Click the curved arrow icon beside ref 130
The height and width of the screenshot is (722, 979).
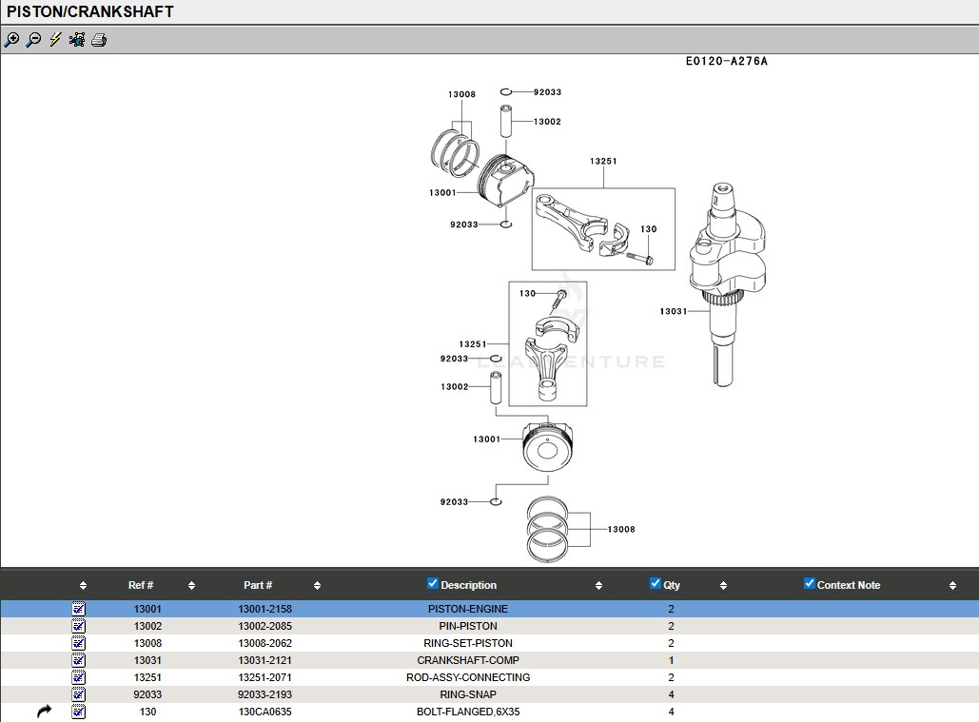point(44,712)
